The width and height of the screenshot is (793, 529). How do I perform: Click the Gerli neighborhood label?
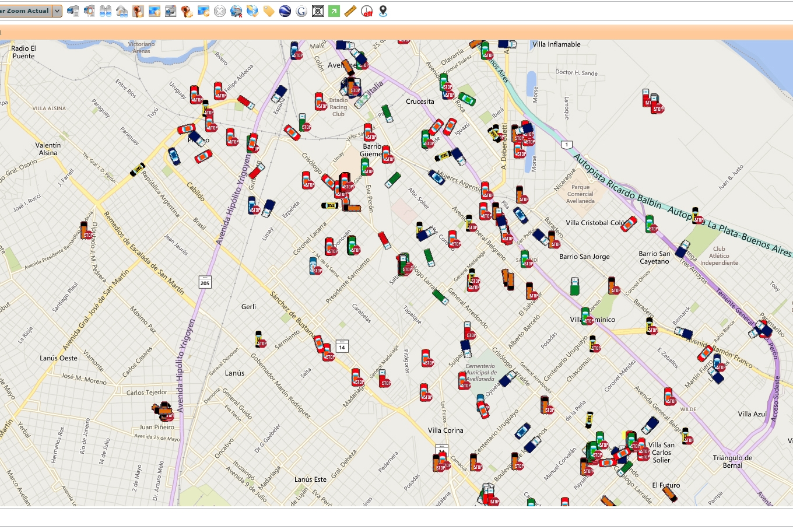tap(248, 307)
